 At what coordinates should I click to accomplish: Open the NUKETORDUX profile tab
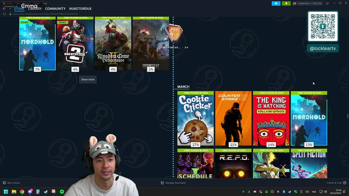point(80,9)
